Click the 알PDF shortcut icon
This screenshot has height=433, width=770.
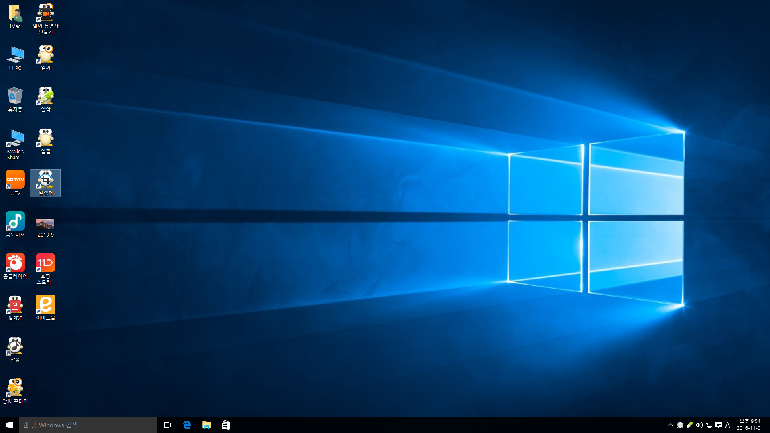[x=15, y=307]
